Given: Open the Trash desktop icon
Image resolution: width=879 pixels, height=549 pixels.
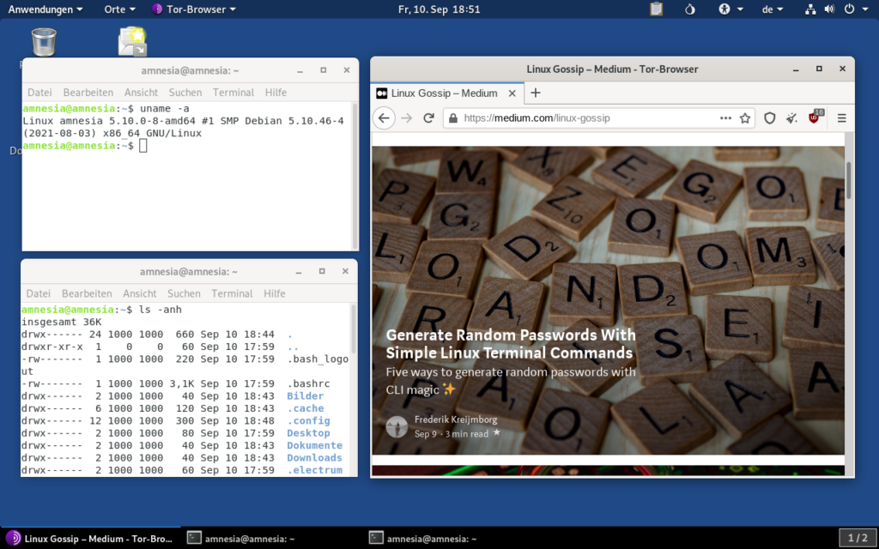Looking at the screenshot, I should point(44,42).
